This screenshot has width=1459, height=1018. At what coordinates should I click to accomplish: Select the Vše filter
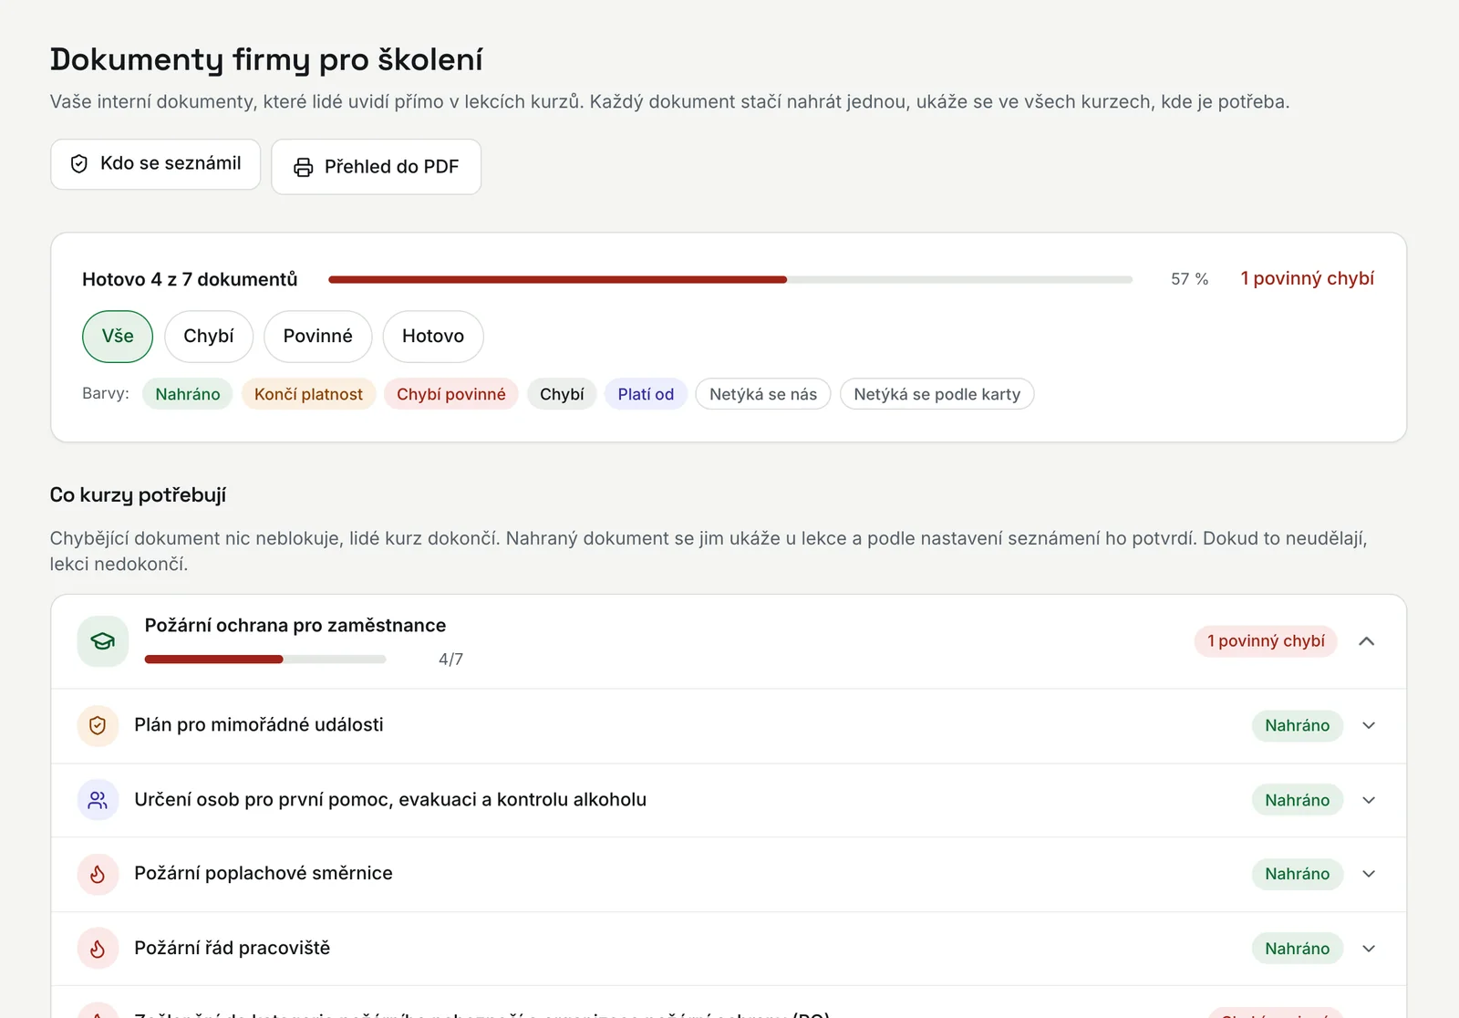[118, 337]
